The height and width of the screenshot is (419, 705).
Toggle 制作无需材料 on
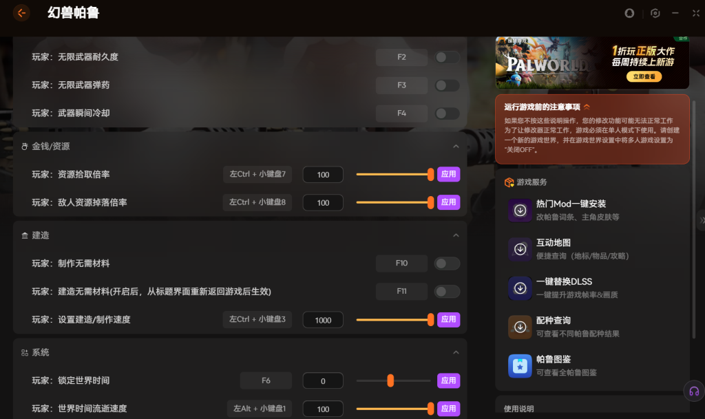[x=448, y=264]
